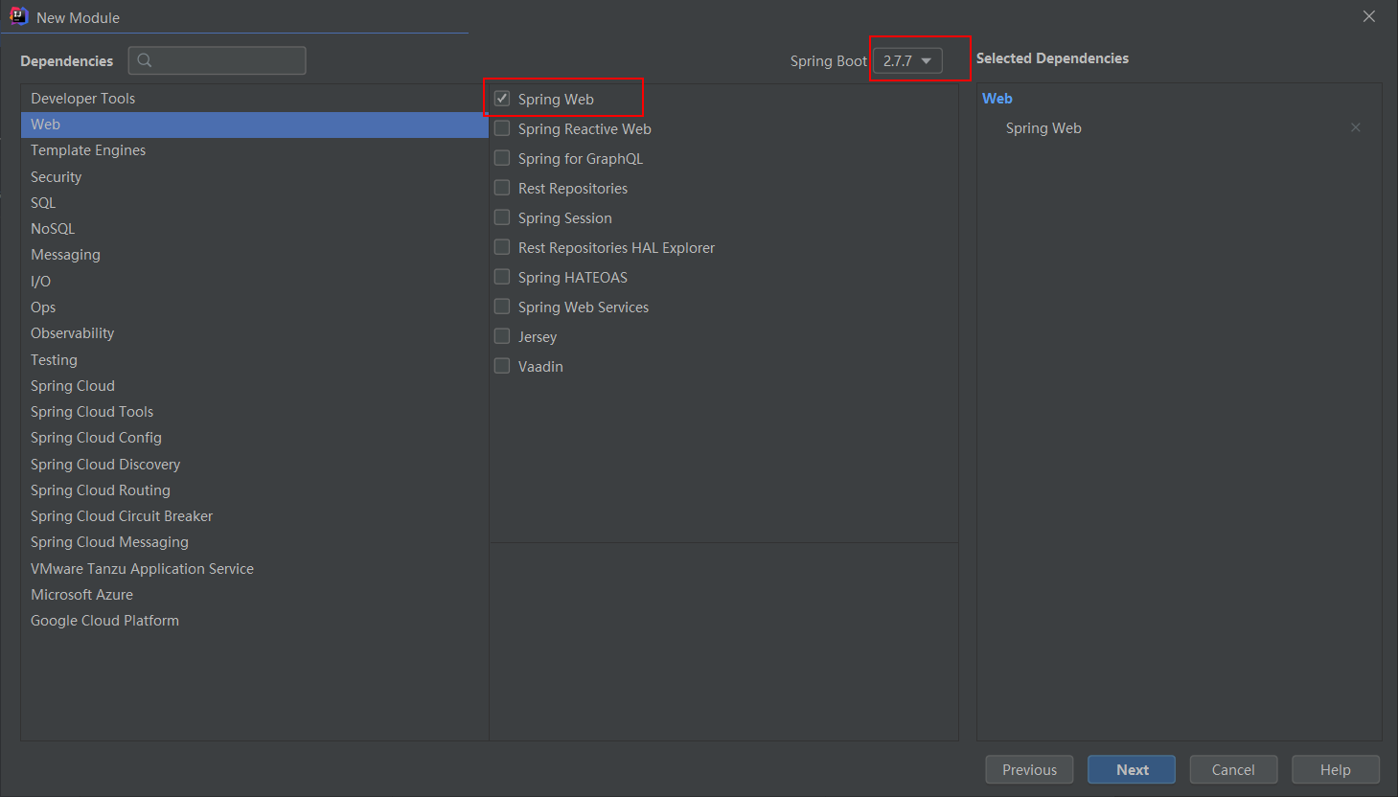Tick the Spring HATEOAS checkbox
Screen dimensions: 1398x797
(x=502, y=277)
